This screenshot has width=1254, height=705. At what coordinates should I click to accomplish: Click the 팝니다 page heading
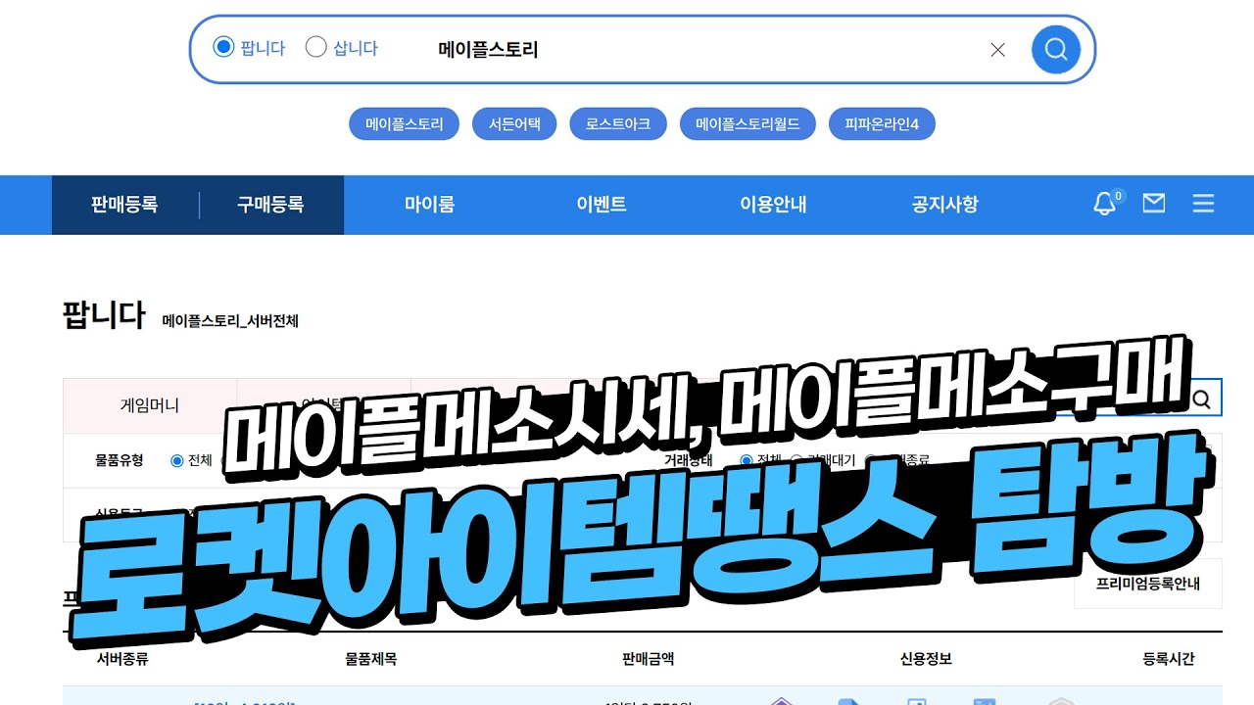pos(104,316)
